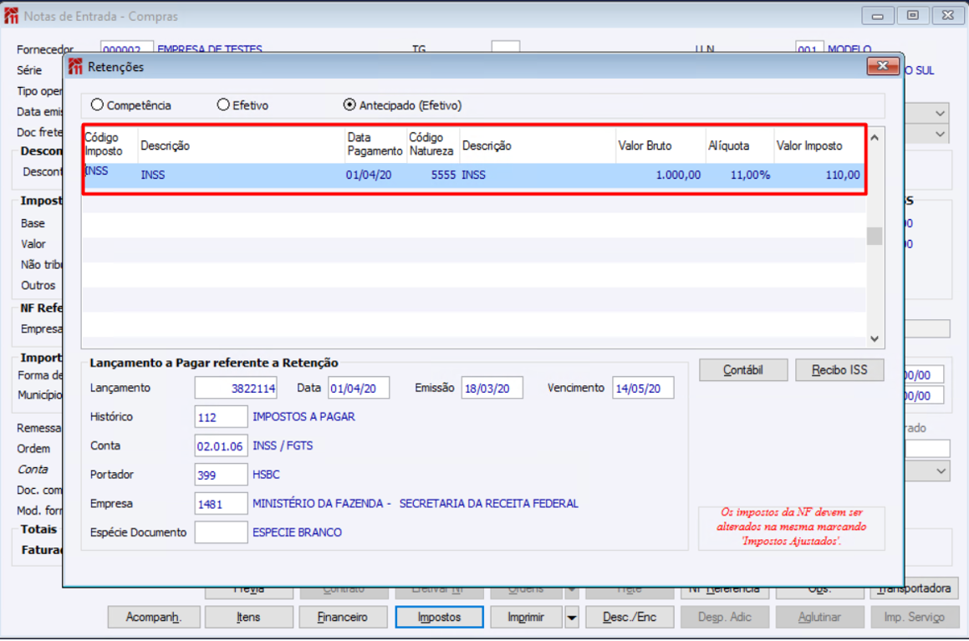Click the Acompanh. button

154,617
